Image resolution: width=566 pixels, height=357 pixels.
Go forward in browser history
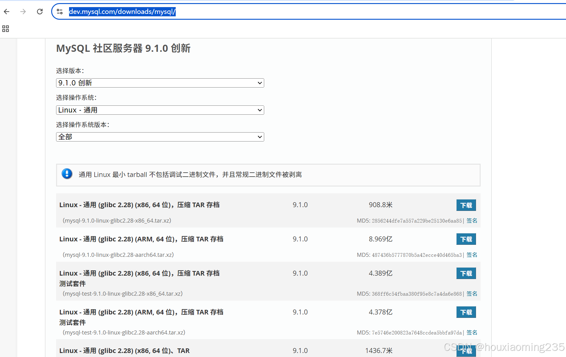pyautogui.click(x=23, y=12)
